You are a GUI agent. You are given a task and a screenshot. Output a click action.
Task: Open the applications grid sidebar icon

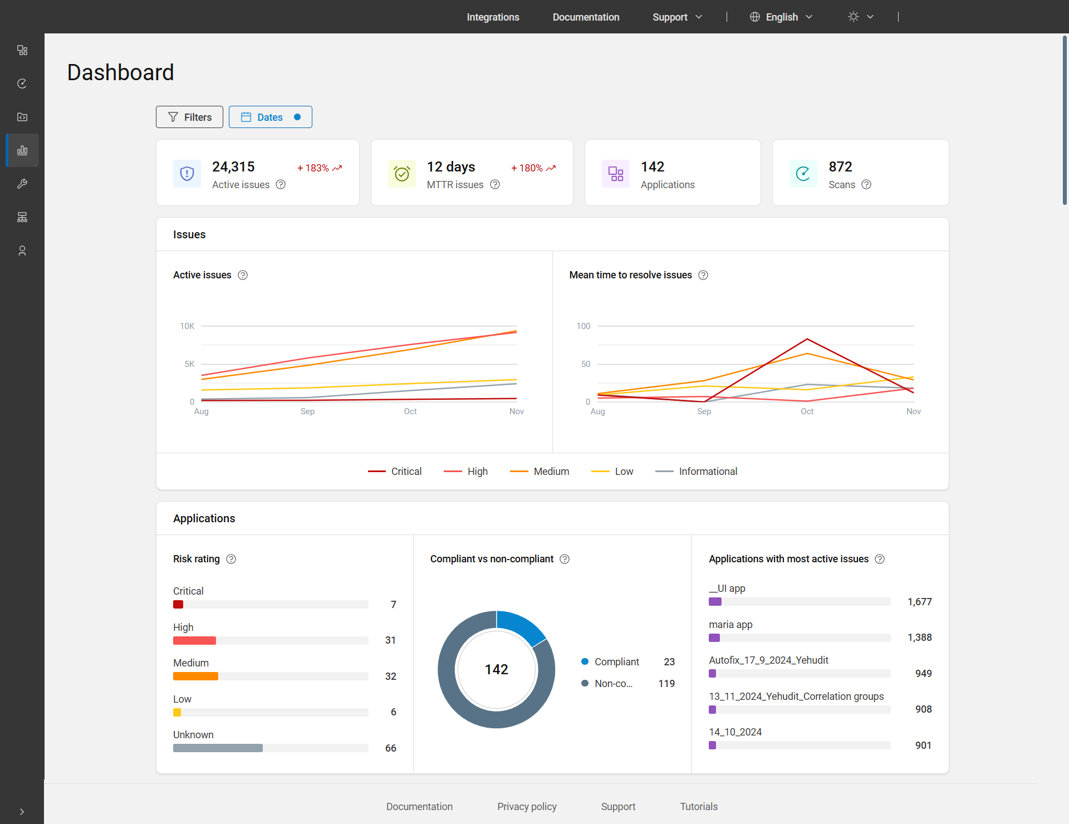click(x=22, y=50)
